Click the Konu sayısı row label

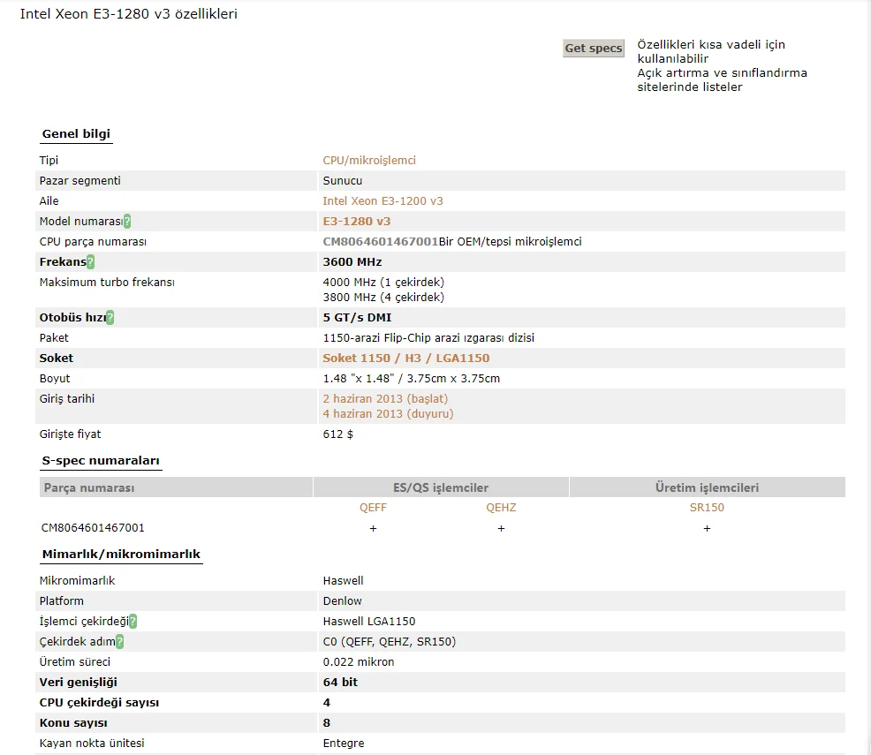pyautogui.click(x=73, y=723)
